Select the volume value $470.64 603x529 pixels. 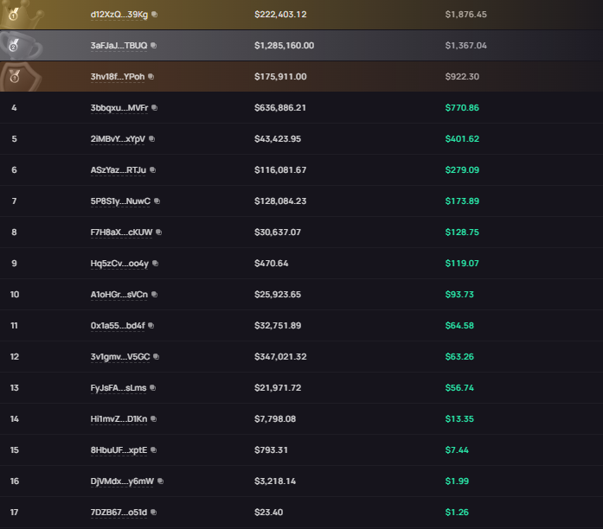click(x=271, y=264)
